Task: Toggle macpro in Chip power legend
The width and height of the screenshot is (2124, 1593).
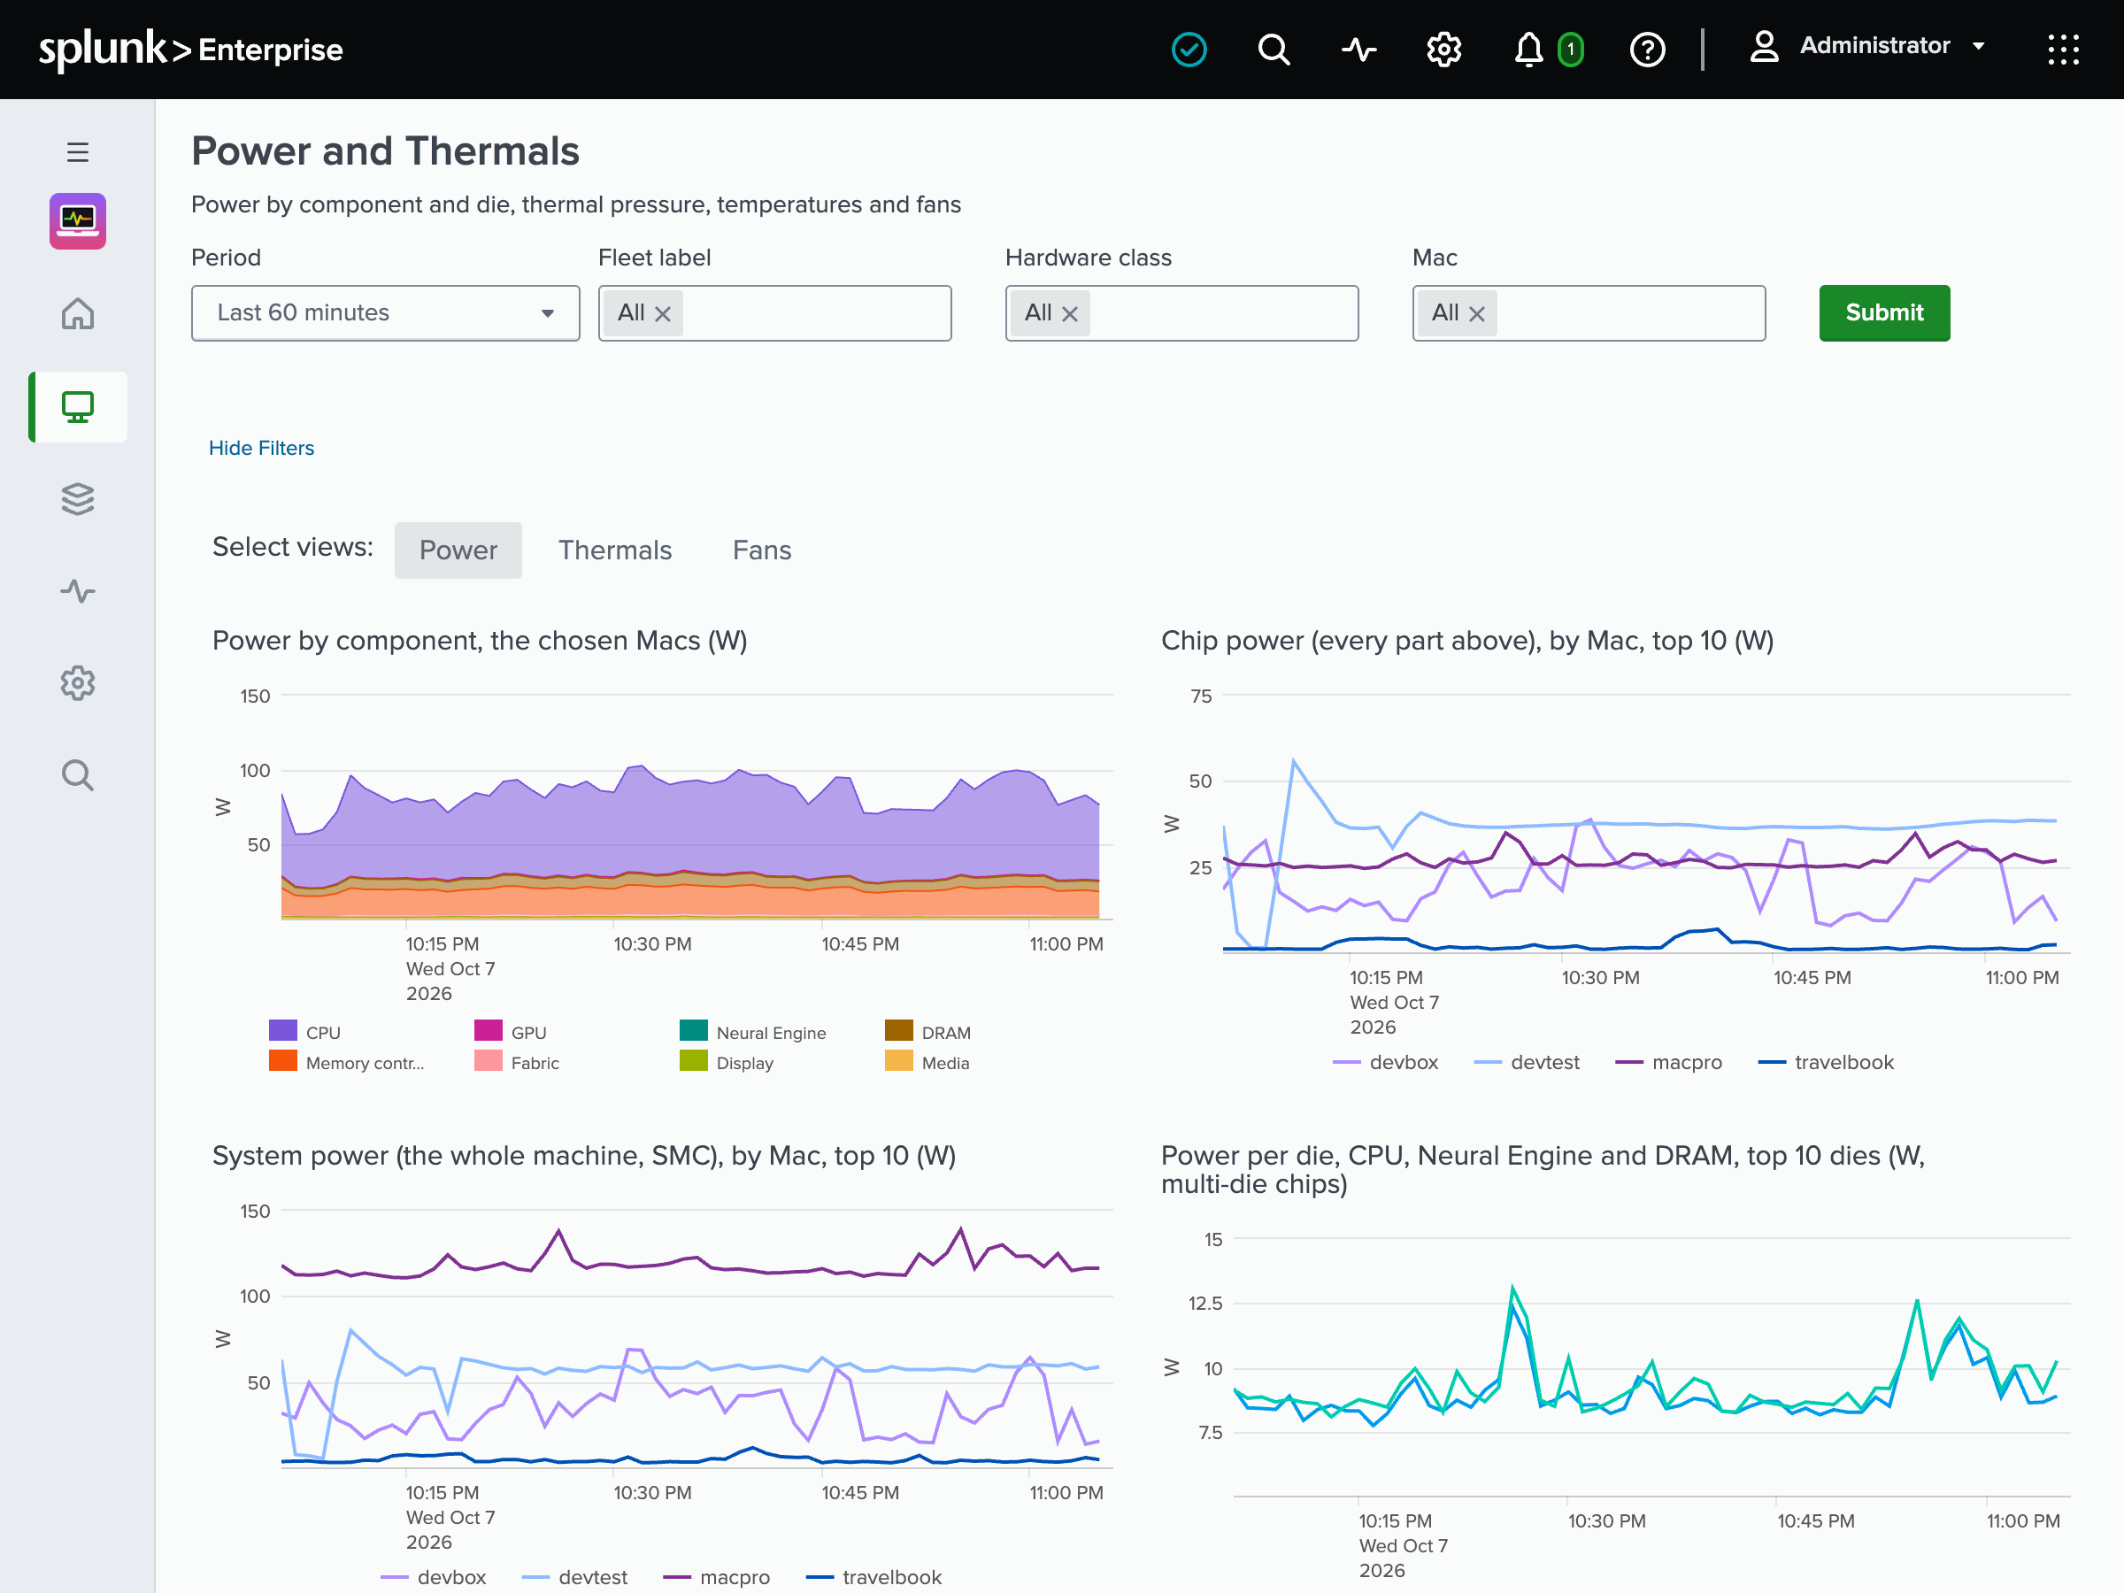Action: [1669, 1062]
